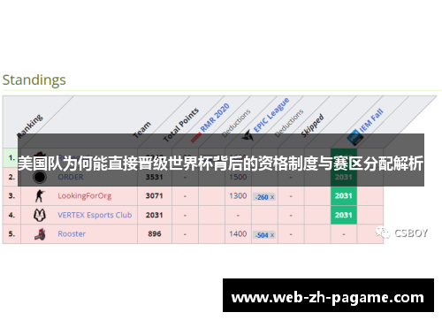Viewport: 442px width, 320px height.
Task: Select ORDER's total points 3531
Action: 155,177
